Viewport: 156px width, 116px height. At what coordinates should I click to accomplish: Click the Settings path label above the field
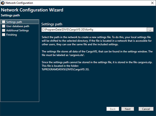(52, 24)
